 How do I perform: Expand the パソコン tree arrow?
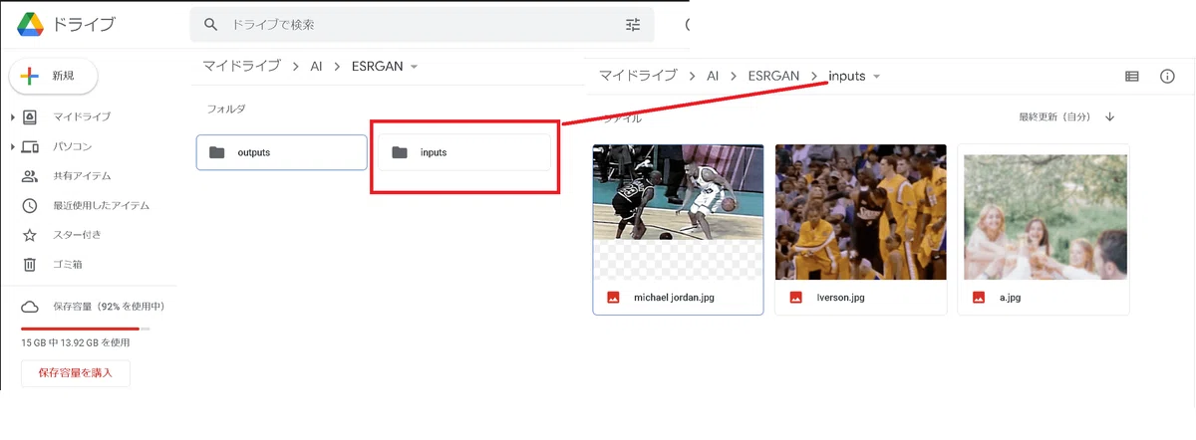[x=12, y=146]
